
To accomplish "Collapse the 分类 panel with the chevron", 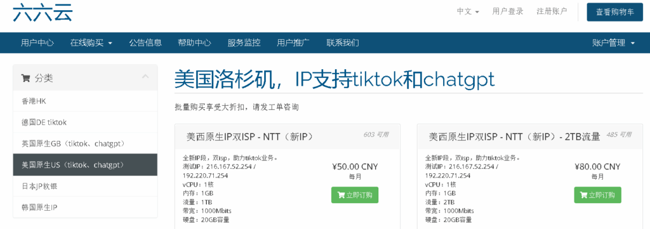I will pyautogui.click(x=145, y=77).
